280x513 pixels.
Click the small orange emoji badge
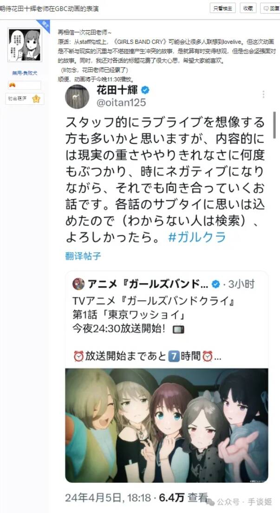12,85
